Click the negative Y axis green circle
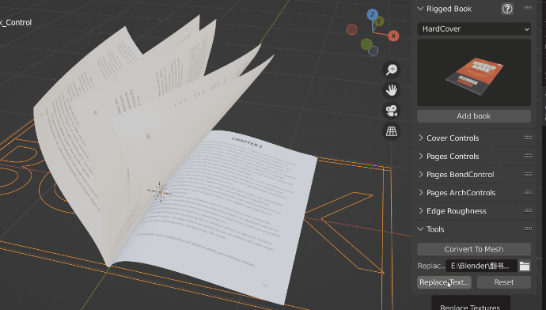 (366, 43)
